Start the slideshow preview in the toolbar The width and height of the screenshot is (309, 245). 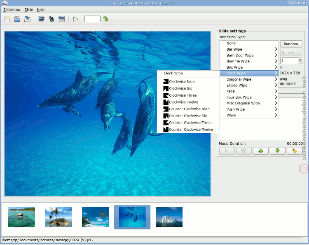click(75, 19)
